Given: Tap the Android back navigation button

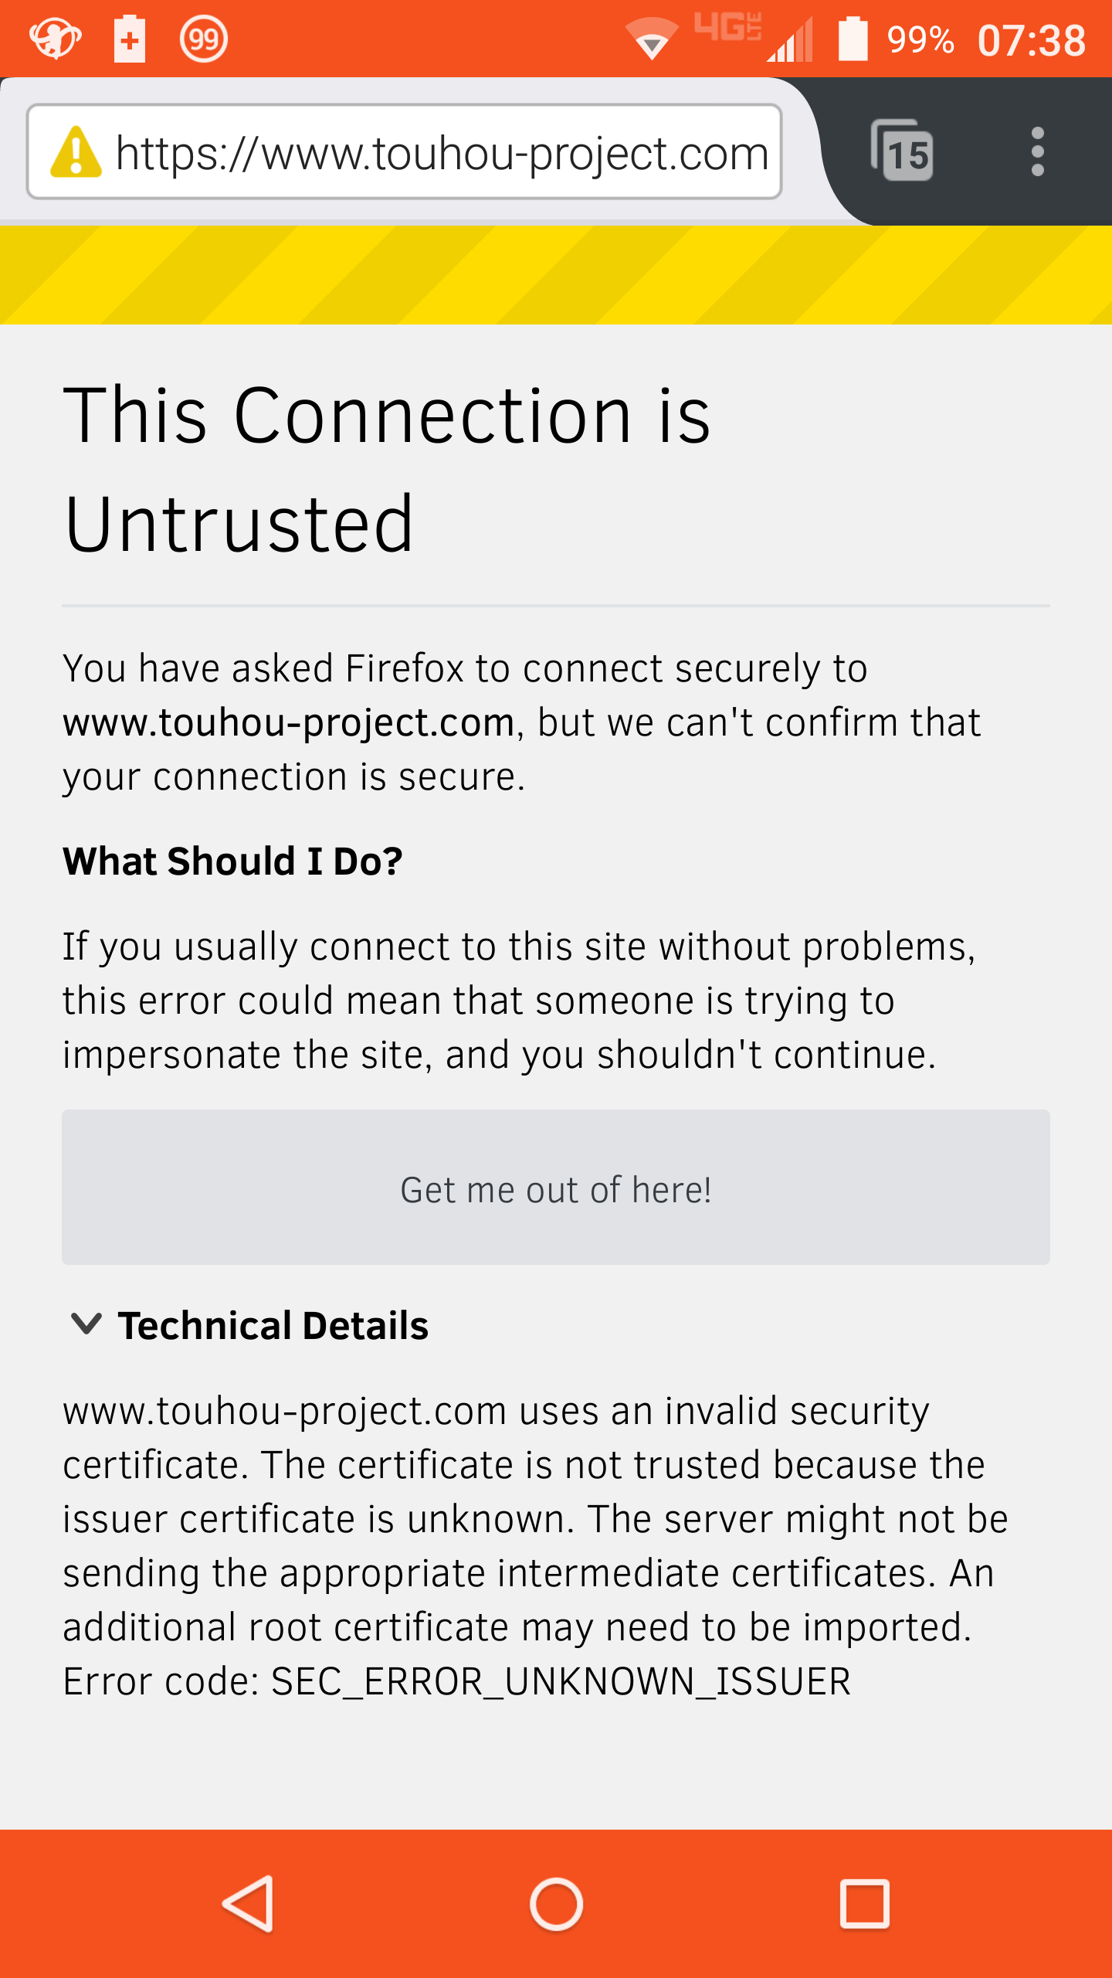Looking at the screenshot, I should coord(249,1904).
